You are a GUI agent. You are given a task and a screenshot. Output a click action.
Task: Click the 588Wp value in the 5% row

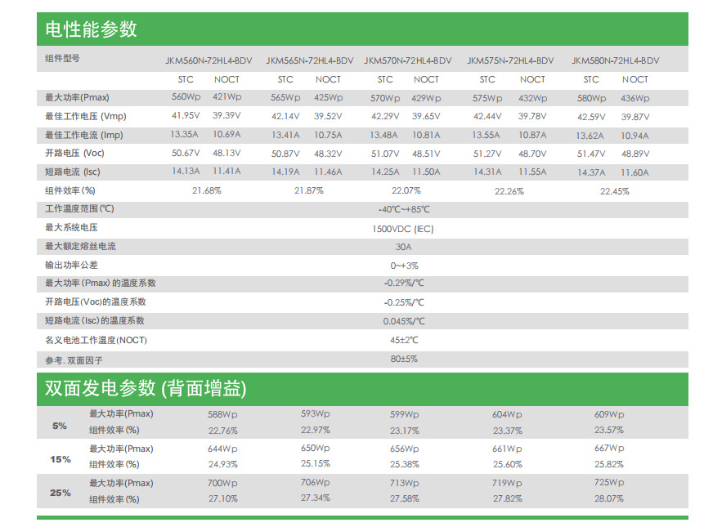tap(222, 414)
